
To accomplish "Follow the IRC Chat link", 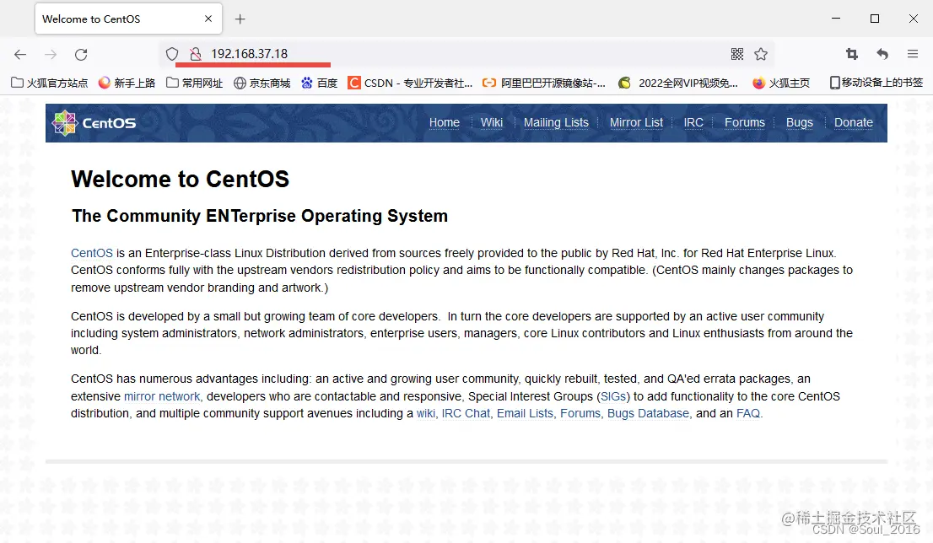I will tap(466, 413).
